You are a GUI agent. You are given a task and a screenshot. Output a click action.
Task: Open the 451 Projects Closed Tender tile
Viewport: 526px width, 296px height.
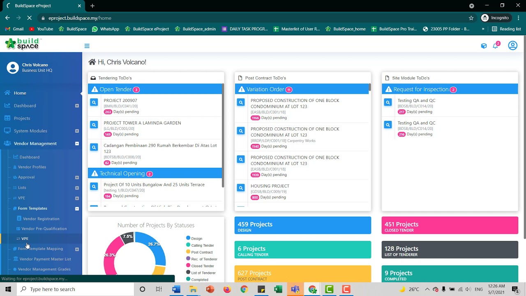pos(450,226)
